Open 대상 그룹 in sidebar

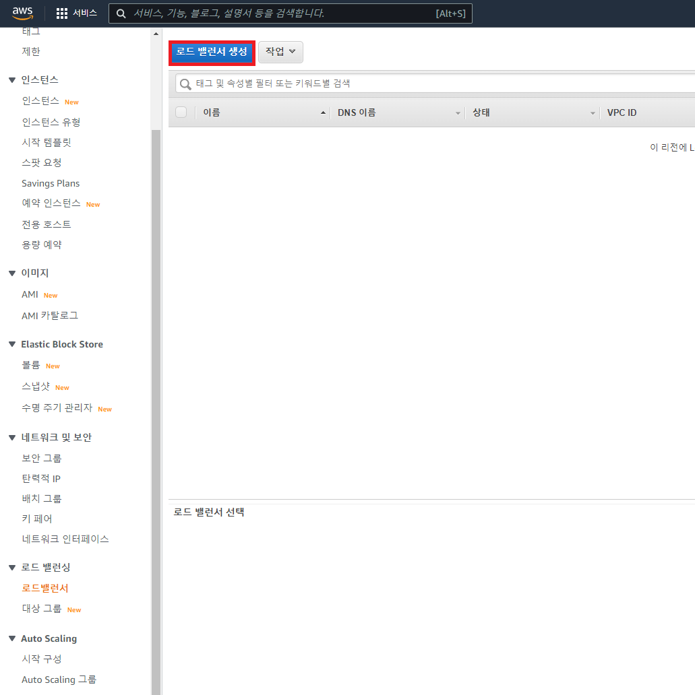[42, 609]
